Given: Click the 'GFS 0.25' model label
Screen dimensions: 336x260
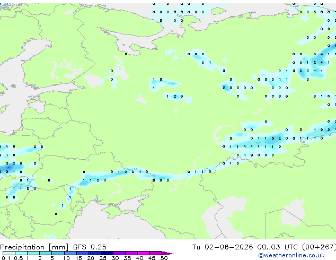Looking at the screenshot, I should (90, 247).
